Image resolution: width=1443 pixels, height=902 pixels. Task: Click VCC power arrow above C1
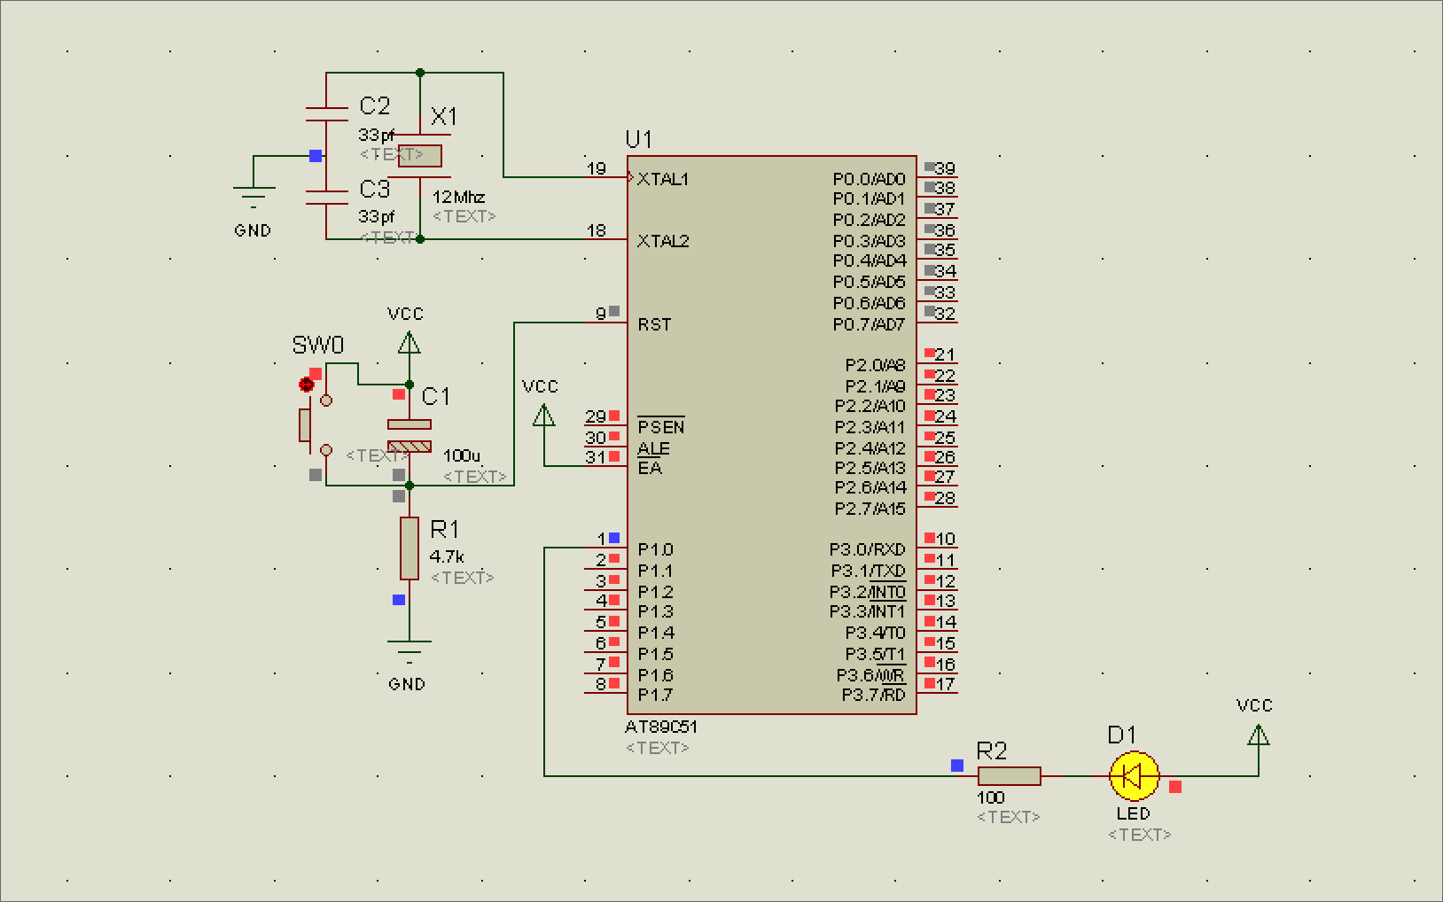pos(409,342)
